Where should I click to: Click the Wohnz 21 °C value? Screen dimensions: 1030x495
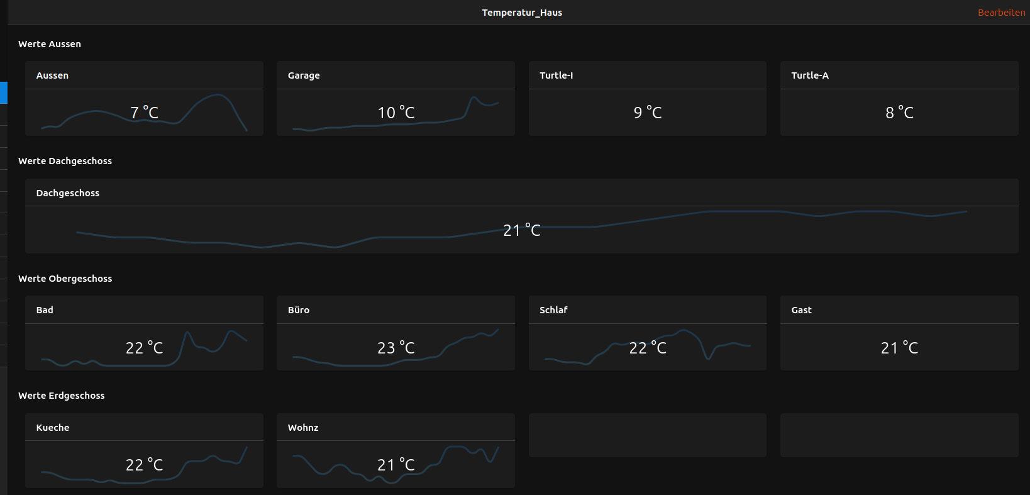pyautogui.click(x=396, y=465)
